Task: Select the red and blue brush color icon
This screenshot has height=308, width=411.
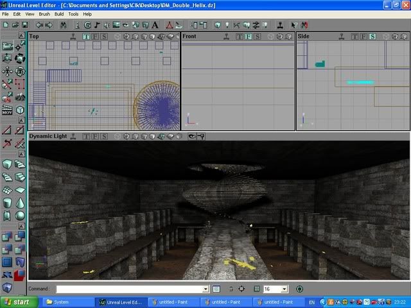Action: pyautogui.click(x=20, y=274)
